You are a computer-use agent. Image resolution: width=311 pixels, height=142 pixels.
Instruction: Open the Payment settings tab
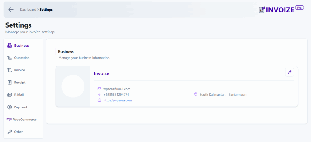(23, 107)
